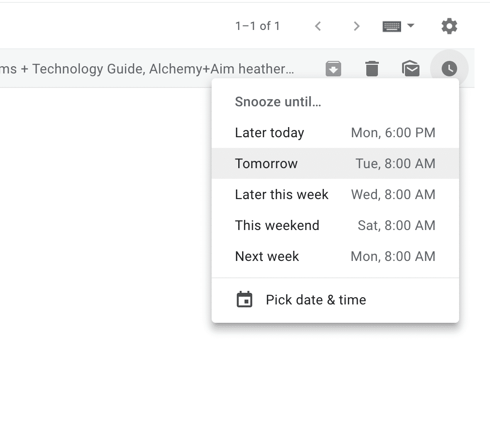
Task: Open the keyboard input tools dropdown arrow
Action: pos(410,26)
